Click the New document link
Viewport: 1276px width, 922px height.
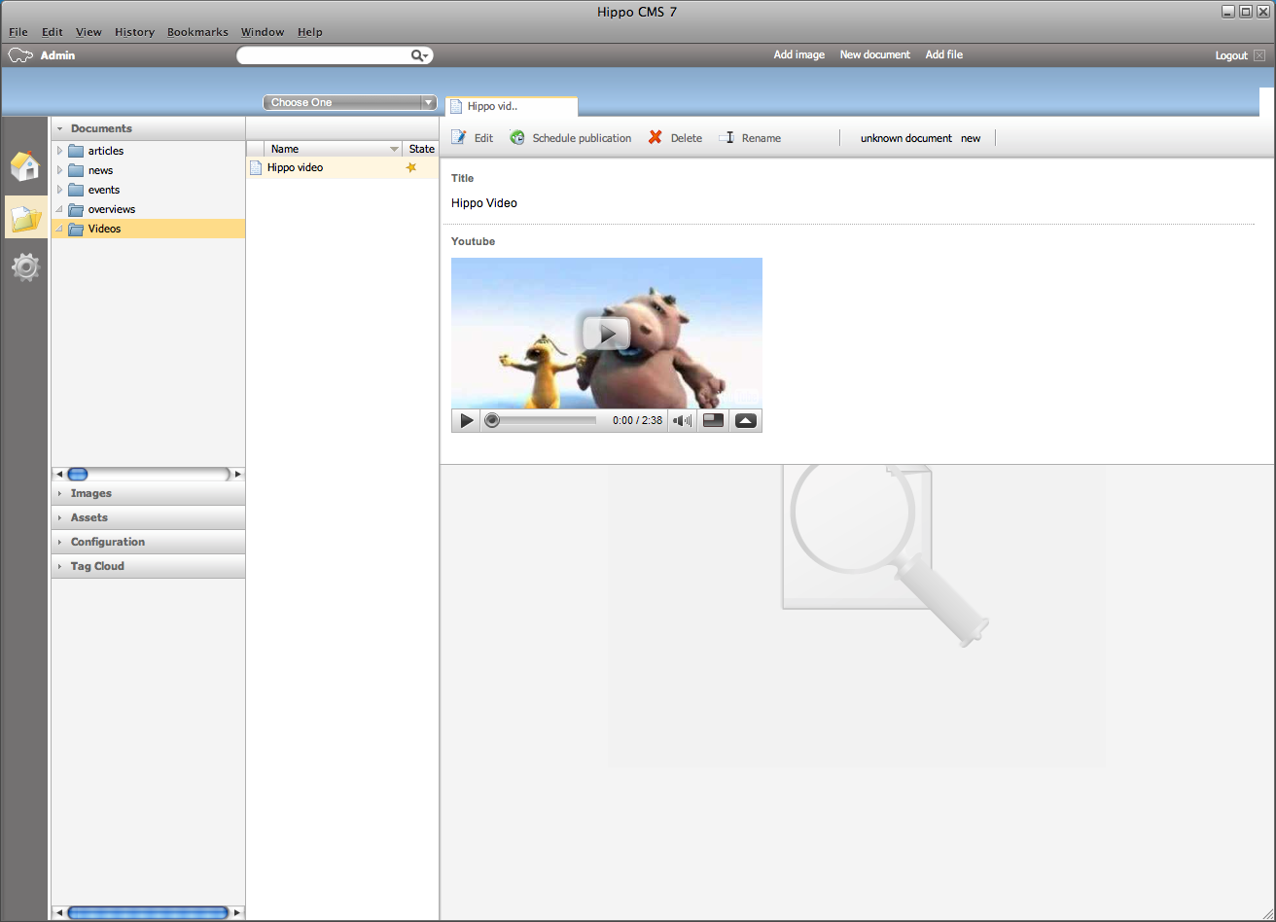(874, 54)
